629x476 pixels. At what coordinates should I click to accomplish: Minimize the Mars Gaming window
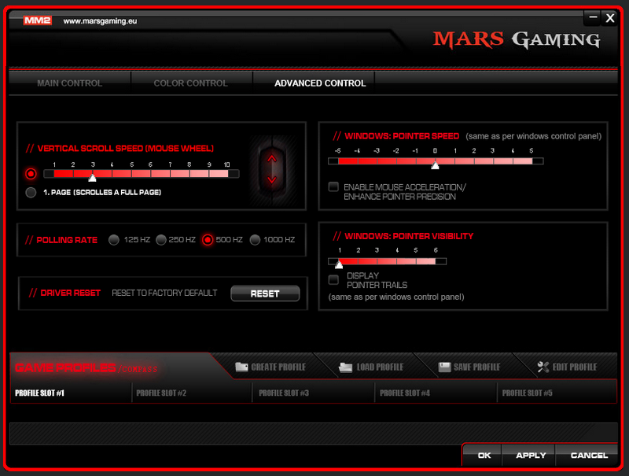(593, 17)
